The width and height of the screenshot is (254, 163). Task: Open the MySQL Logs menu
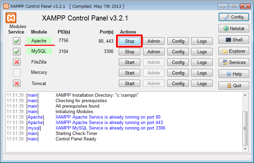[202, 52]
